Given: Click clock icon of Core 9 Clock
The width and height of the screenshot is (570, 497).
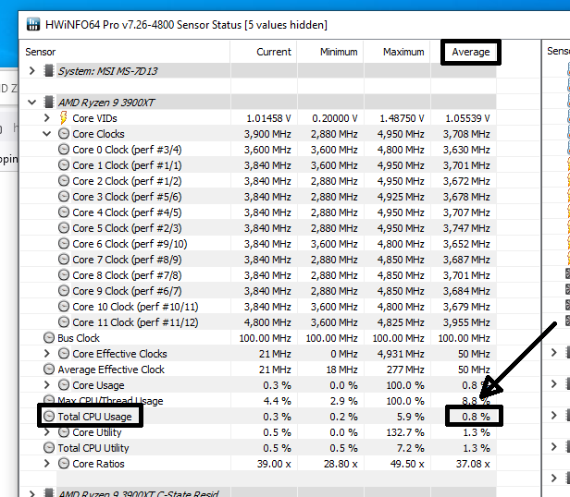Looking at the screenshot, I should pos(64,291).
